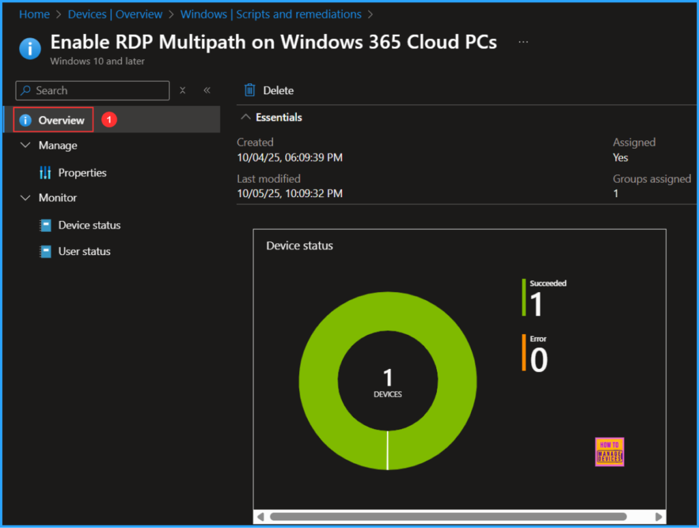The height and width of the screenshot is (528, 699).
Task: Open the ellipsis more options menu
Action: 523,42
